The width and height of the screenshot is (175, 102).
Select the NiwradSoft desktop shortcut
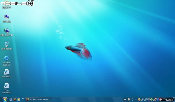coord(7,73)
